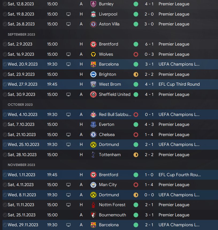Click the check mark beside Sat, 28.10.2023
Viewport: 218px width, 230px height.
click(5, 154)
